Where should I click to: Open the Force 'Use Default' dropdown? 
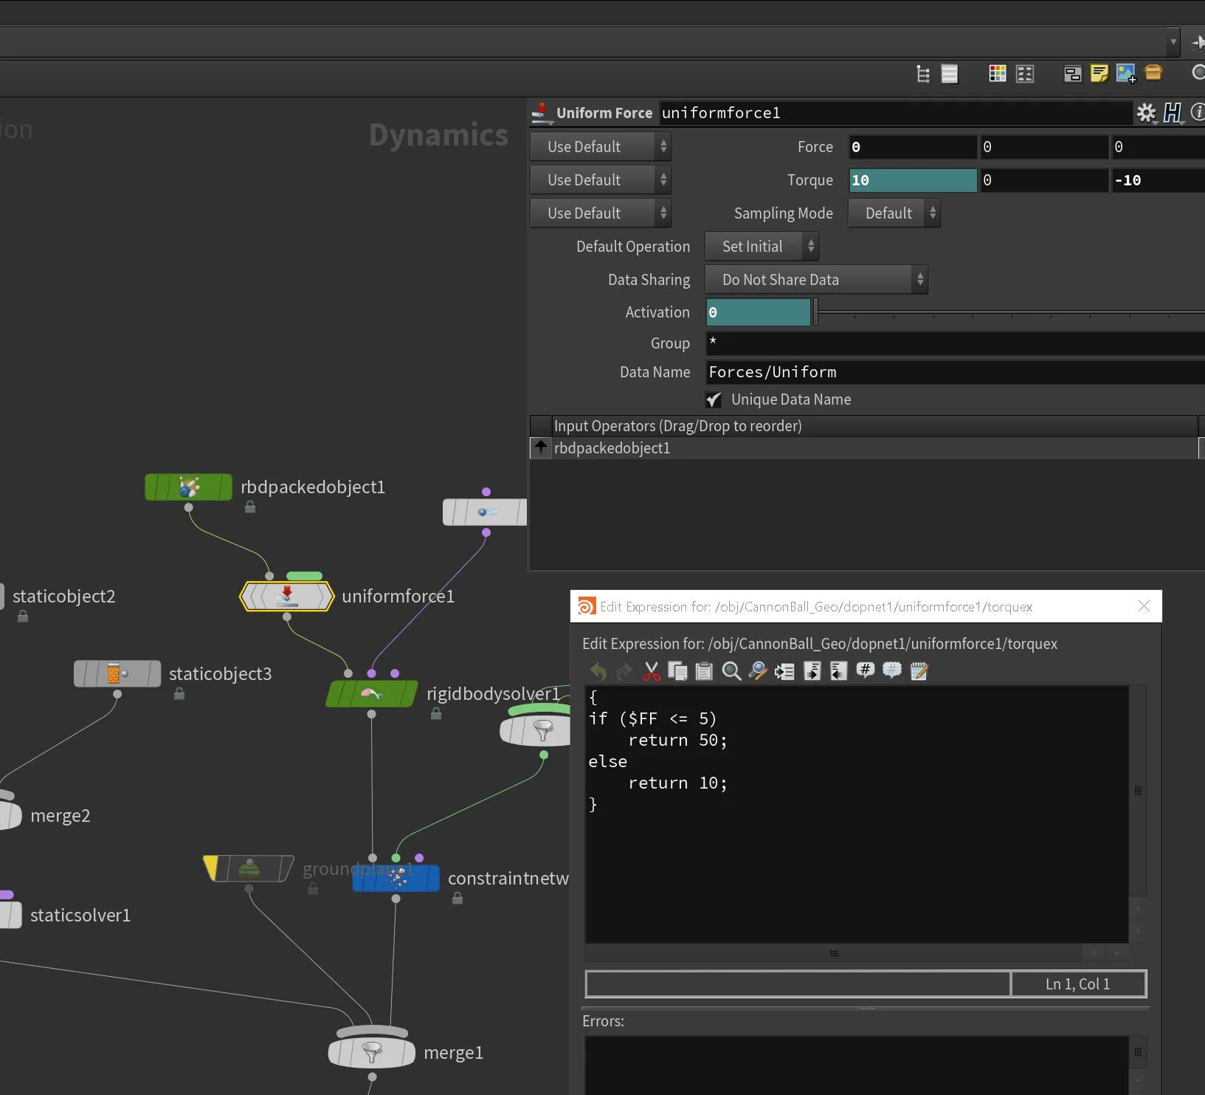pos(600,147)
